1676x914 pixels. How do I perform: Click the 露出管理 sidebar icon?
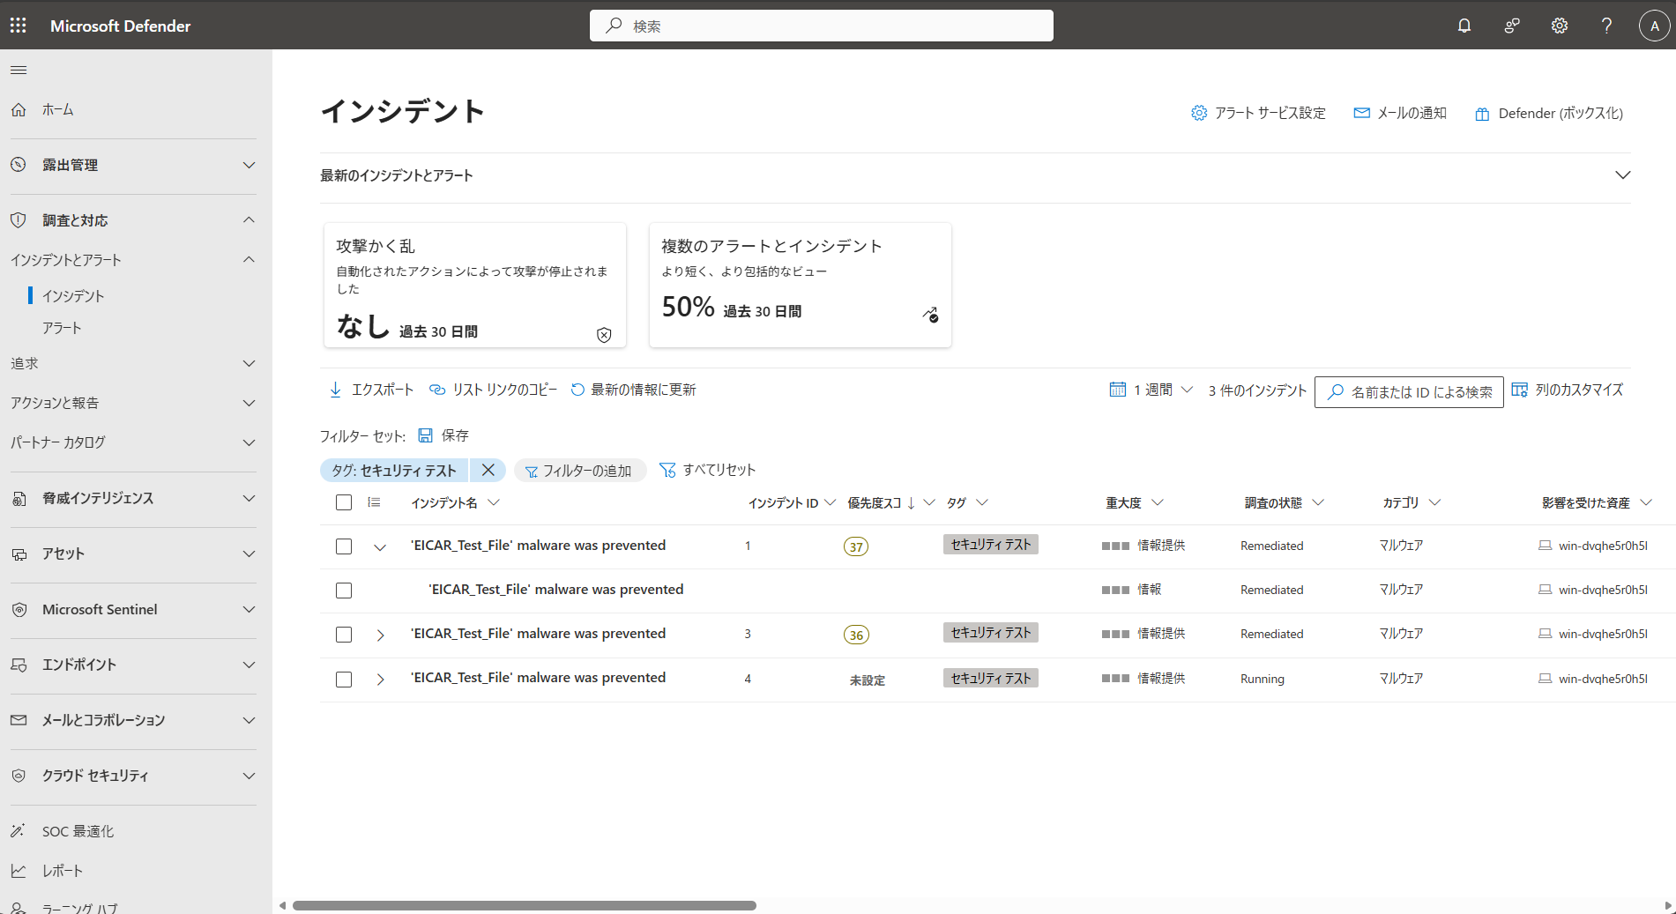pyautogui.click(x=19, y=165)
